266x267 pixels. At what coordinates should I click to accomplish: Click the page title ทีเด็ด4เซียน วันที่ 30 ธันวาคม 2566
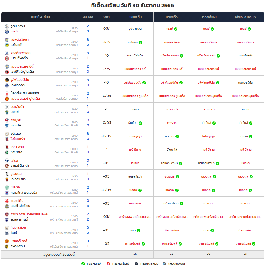pyautogui.click(x=133, y=5)
